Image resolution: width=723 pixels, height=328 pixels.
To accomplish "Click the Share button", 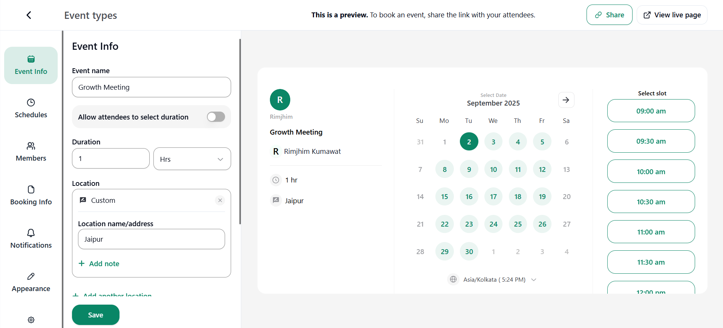I will click(x=609, y=15).
